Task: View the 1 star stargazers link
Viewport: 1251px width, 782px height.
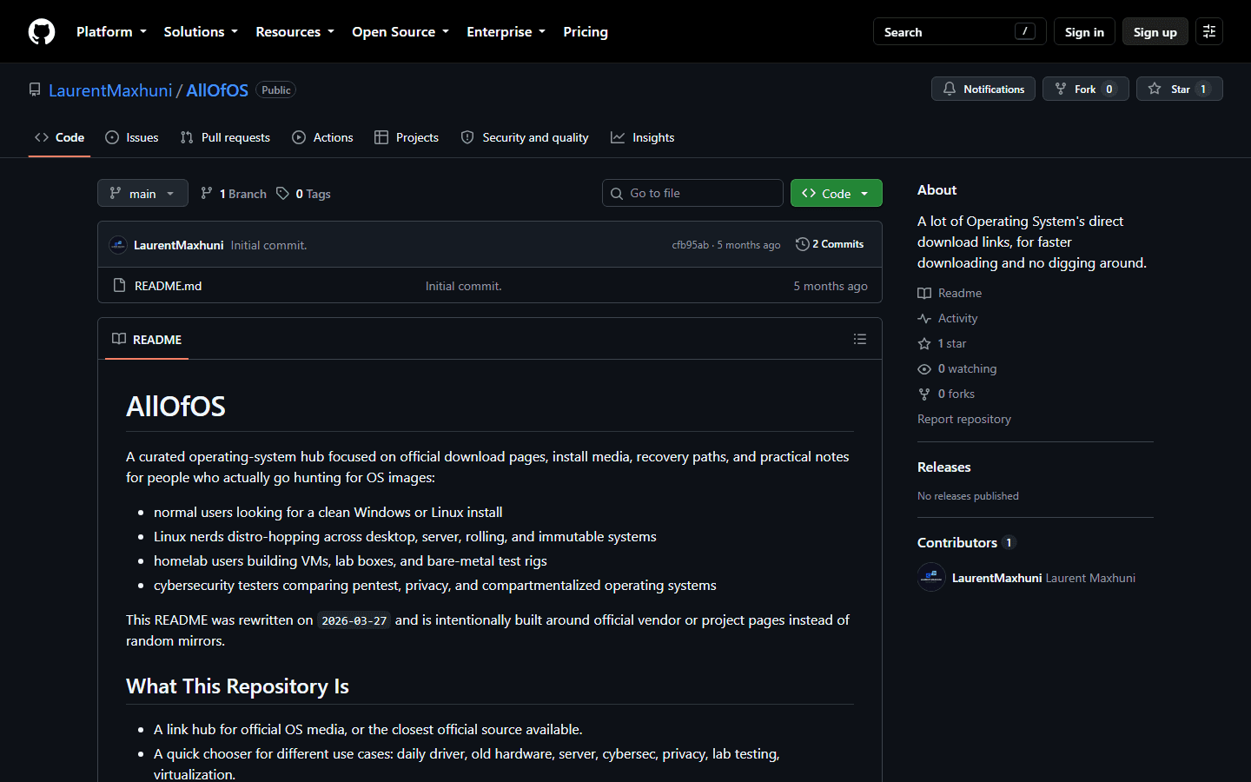Action: pyautogui.click(x=942, y=343)
